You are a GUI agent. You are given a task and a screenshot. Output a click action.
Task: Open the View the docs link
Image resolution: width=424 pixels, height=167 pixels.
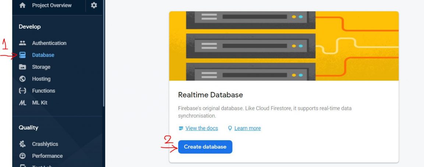tap(201, 128)
